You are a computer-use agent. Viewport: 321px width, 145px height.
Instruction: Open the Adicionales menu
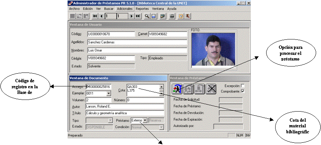click(125, 9)
